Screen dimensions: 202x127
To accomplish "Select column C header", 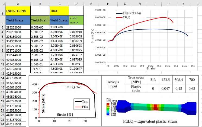I will click(x=59, y=4).
